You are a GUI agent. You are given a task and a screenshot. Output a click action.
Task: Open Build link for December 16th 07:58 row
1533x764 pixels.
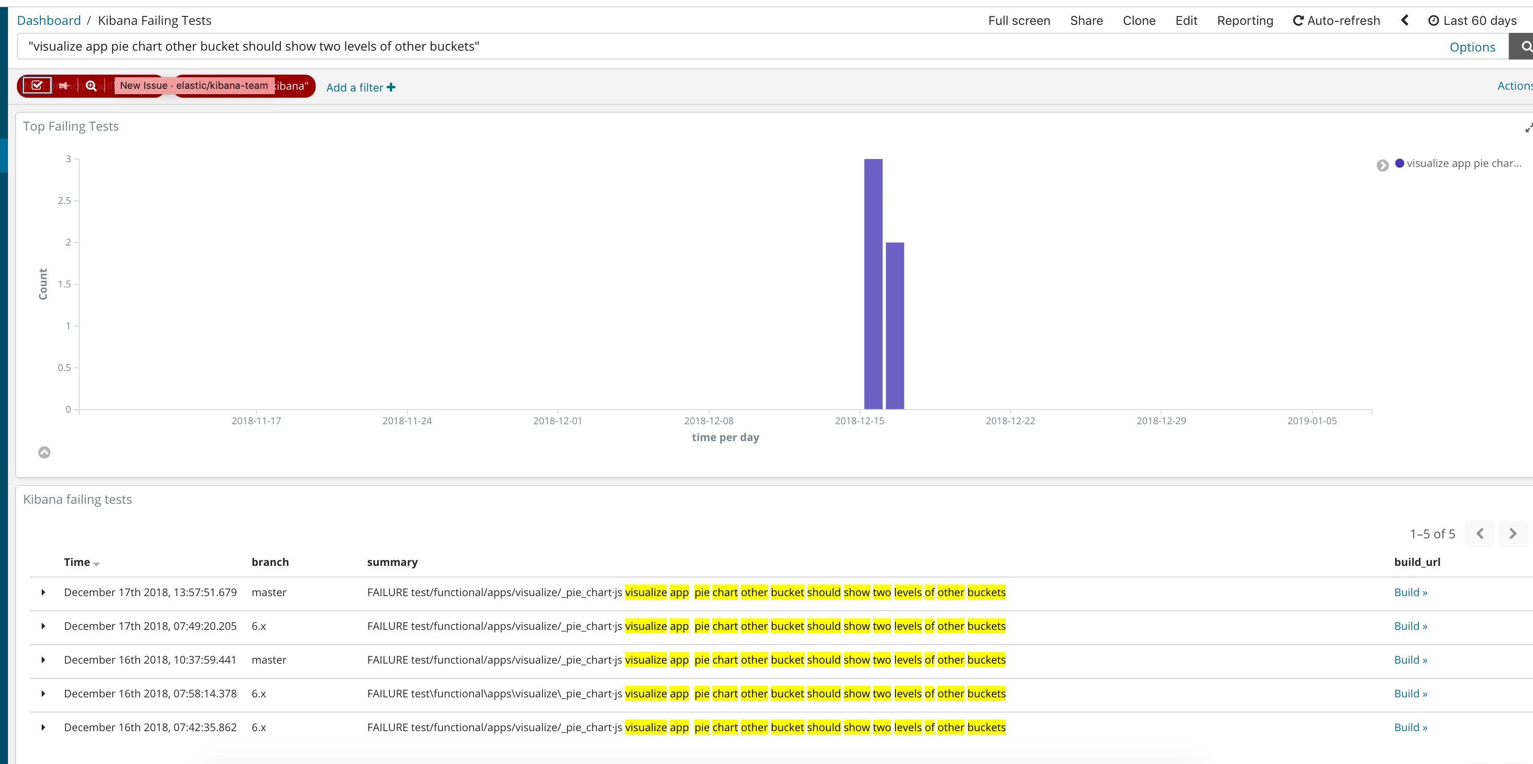pos(1410,693)
